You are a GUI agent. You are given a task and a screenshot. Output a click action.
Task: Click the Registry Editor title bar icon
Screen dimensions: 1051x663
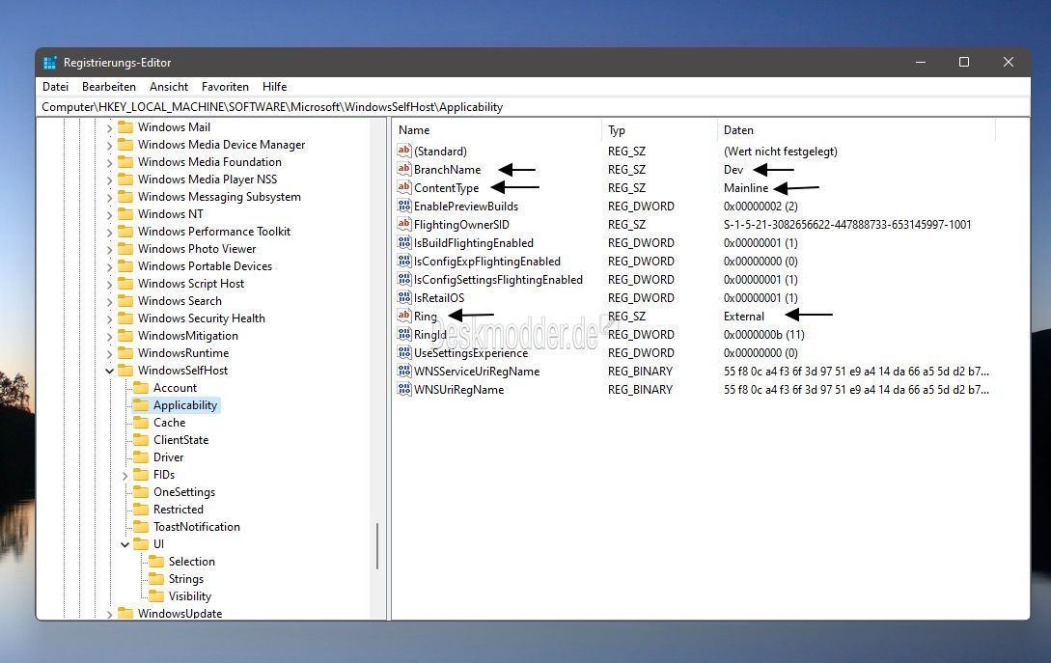[x=49, y=63]
